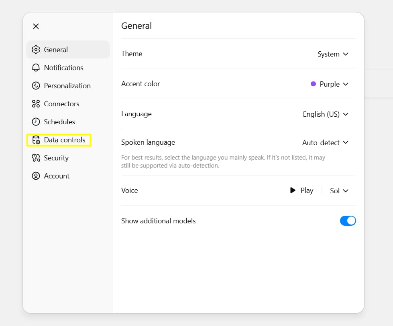The image size is (393, 326).
Task: Expand the Language dropdown showing English (US)
Action: [x=326, y=114]
